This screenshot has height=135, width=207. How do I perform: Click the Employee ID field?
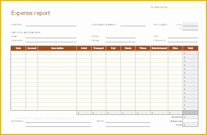tap(183, 40)
